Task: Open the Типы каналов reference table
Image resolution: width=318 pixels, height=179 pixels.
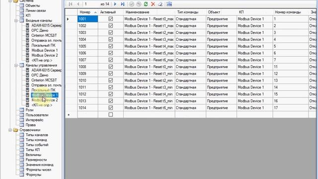Action: click(37, 135)
